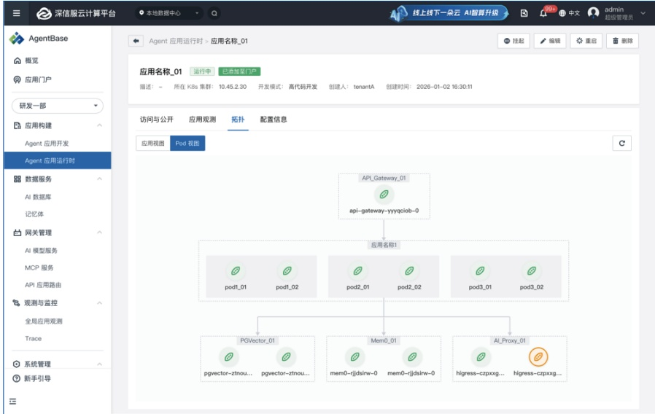
Task: Open the 应用观测 tab
Action: pyautogui.click(x=202, y=120)
